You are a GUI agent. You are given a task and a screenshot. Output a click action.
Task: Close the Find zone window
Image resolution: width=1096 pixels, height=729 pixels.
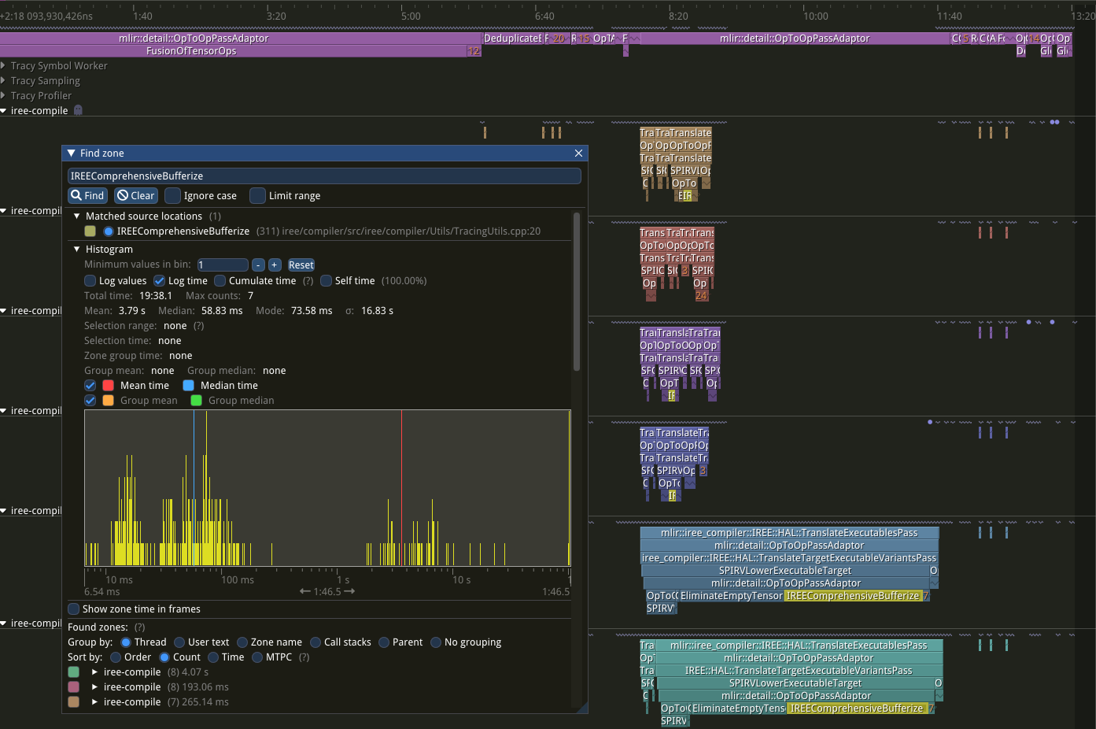(x=578, y=153)
